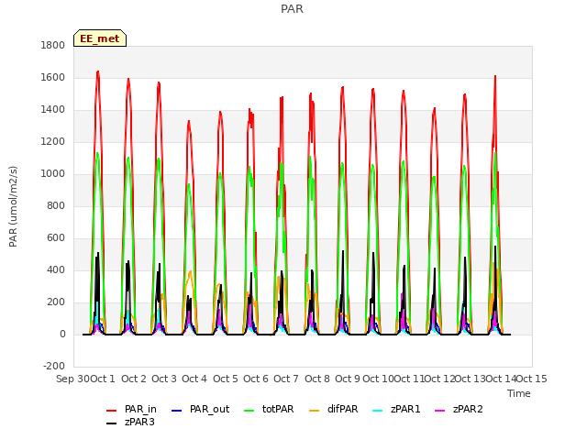587x440 pixels.
Task: Select the zPAR2 legend label
Action: coord(468,410)
